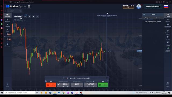This screenshot has height=97, width=172.
Task: Click the green buy/up trade button
Action: point(103,85)
